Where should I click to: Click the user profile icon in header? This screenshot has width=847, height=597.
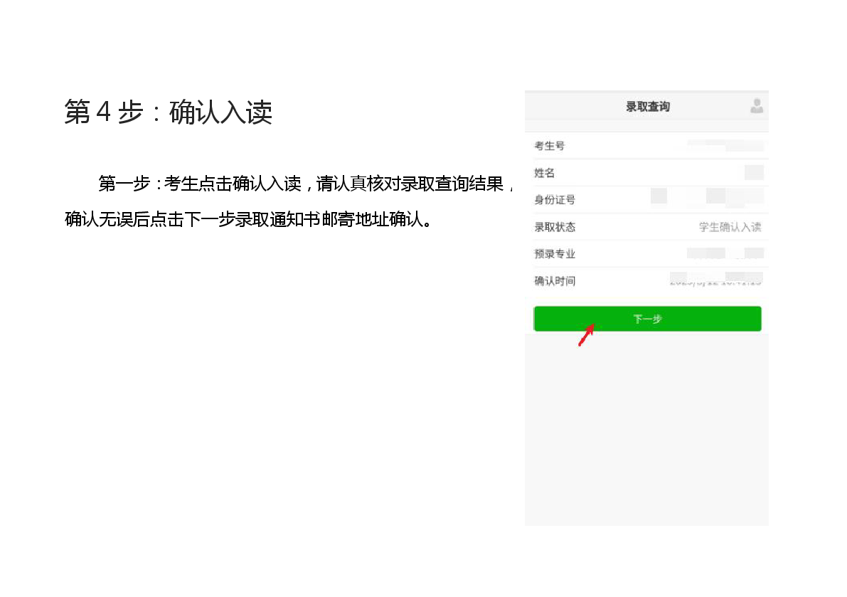(x=756, y=106)
